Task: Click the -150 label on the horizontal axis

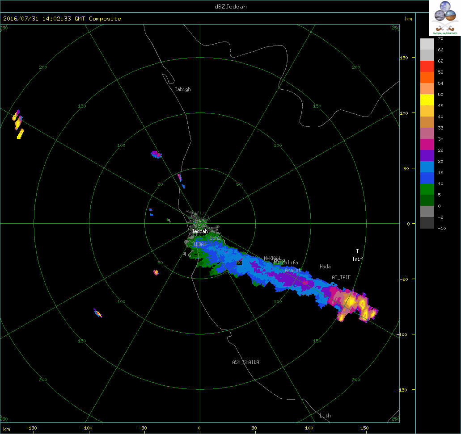Action: (x=31, y=428)
